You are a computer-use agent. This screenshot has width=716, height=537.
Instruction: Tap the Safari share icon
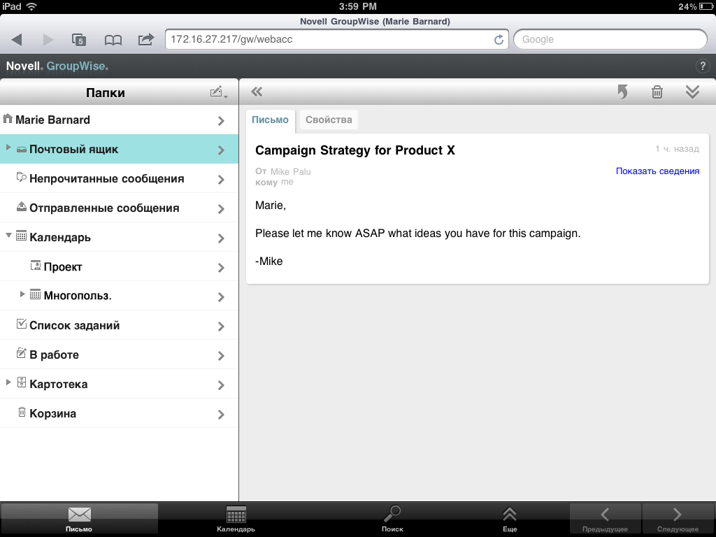pos(146,39)
